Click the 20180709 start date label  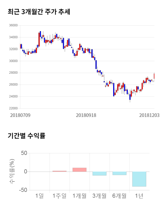pyautogui.click(x=20, y=115)
